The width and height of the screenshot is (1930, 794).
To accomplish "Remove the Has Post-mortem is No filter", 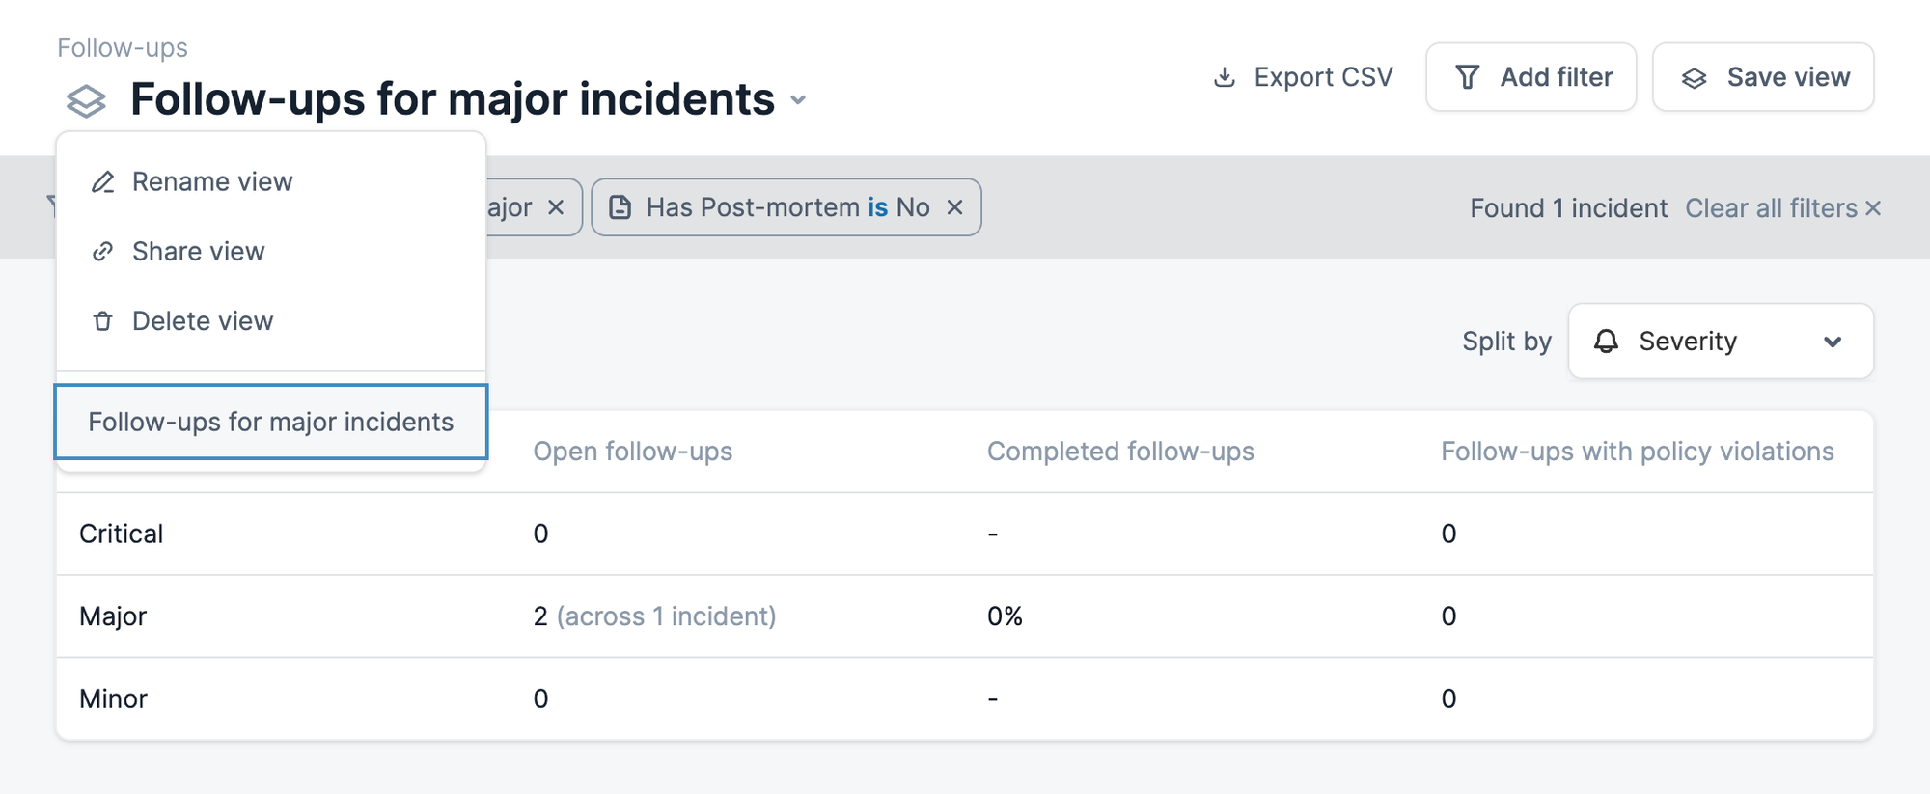I will [954, 207].
